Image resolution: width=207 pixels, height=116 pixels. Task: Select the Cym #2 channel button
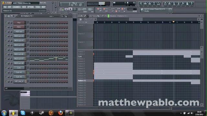19,72
